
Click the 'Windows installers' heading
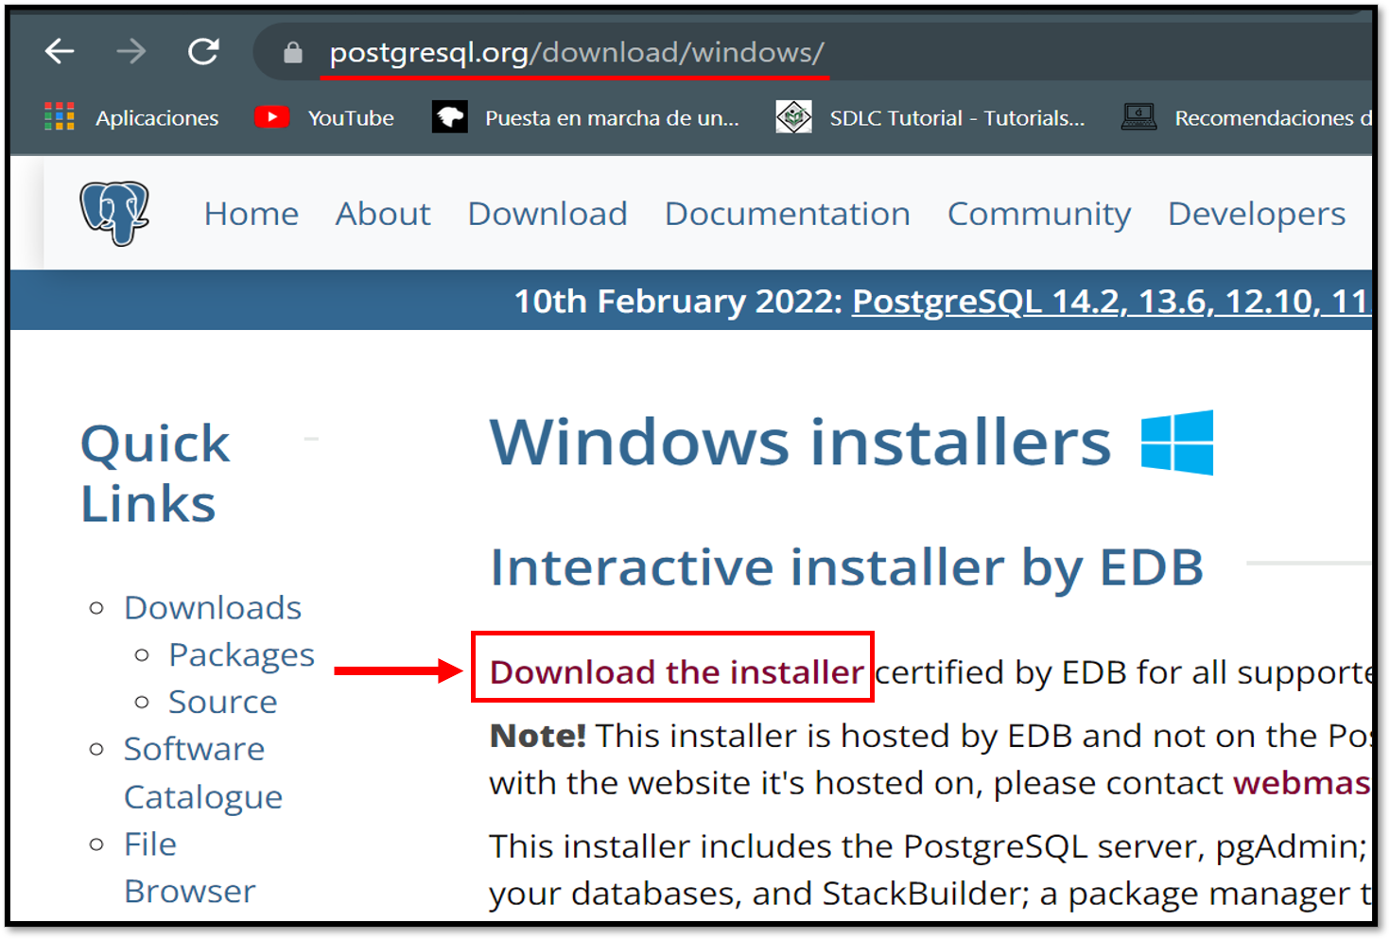click(x=800, y=442)
